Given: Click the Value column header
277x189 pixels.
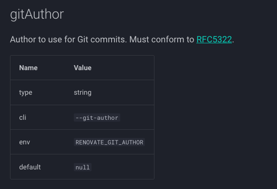Looking at the screenshot, I should [82, 68].
